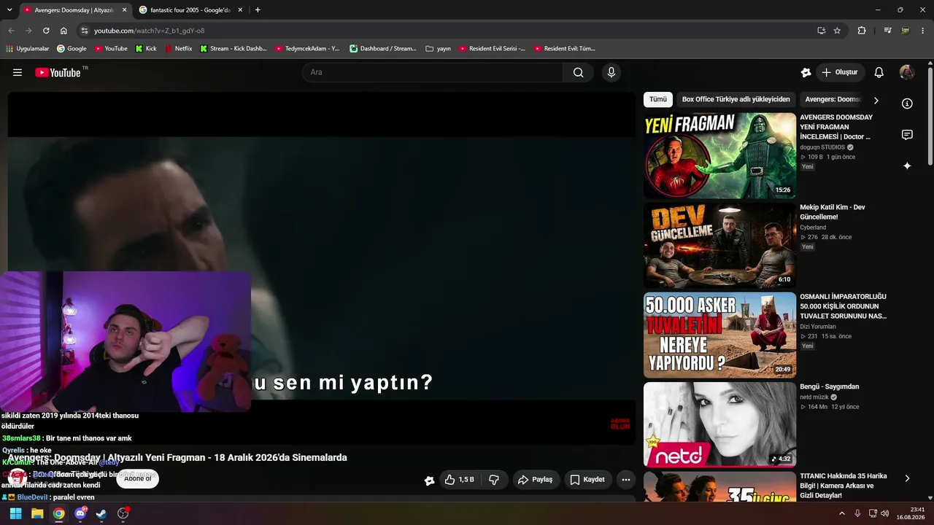Screen dimensions: 934x525
Task: Open the Chrome tab search dropdown
Action: click(9, 10)
